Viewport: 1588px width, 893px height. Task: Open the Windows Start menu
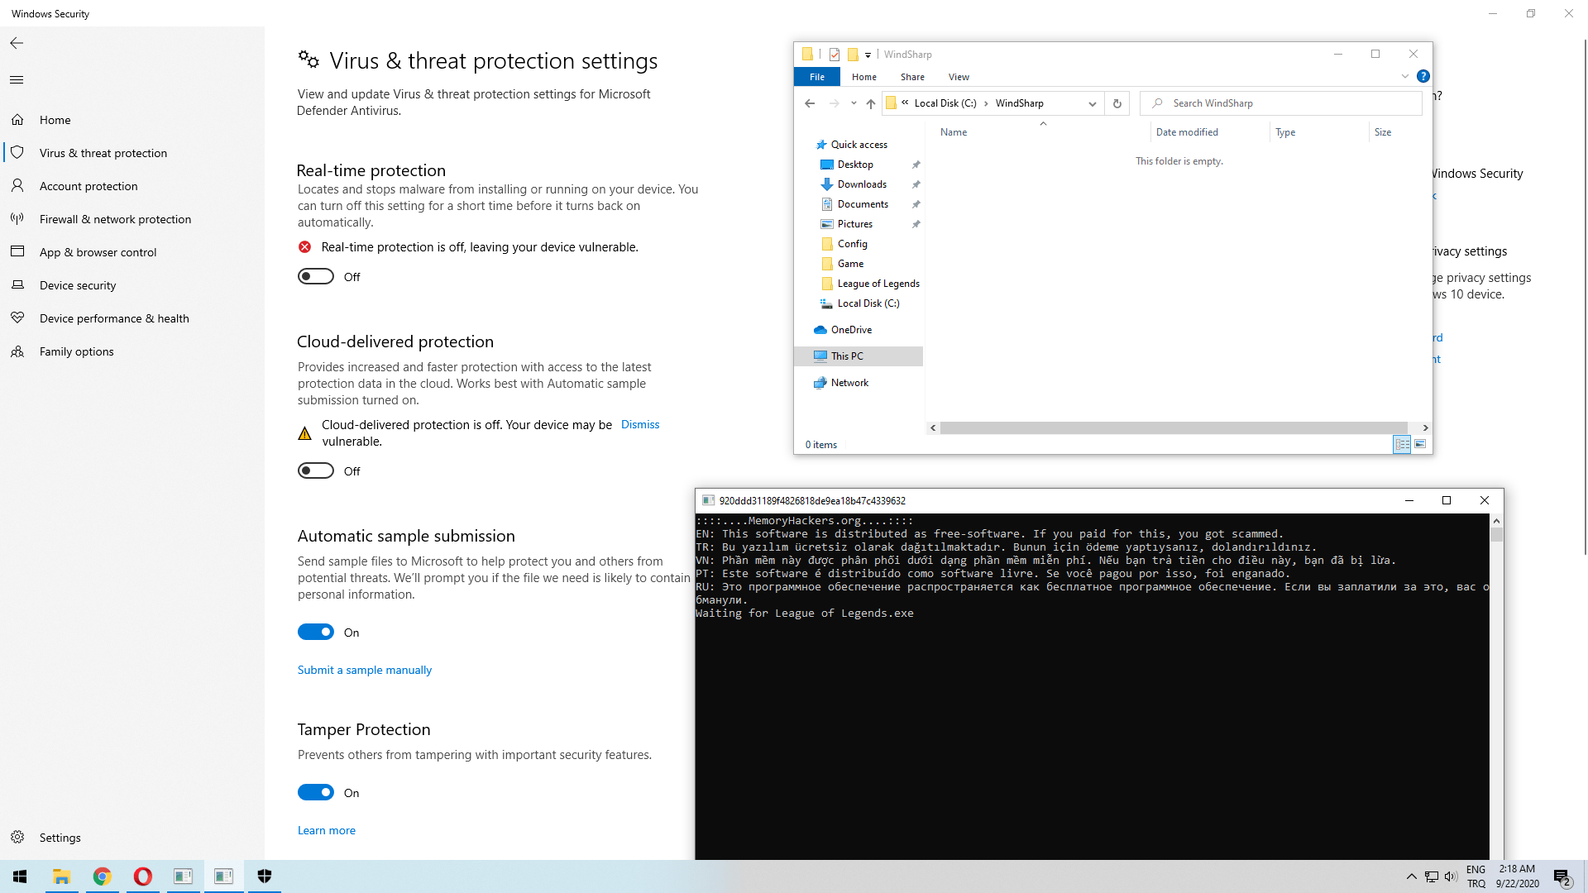point(20,876)
